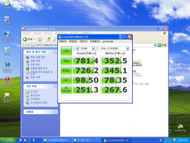
Task: Start the 4K benchmark test
Action: [66, 80]
